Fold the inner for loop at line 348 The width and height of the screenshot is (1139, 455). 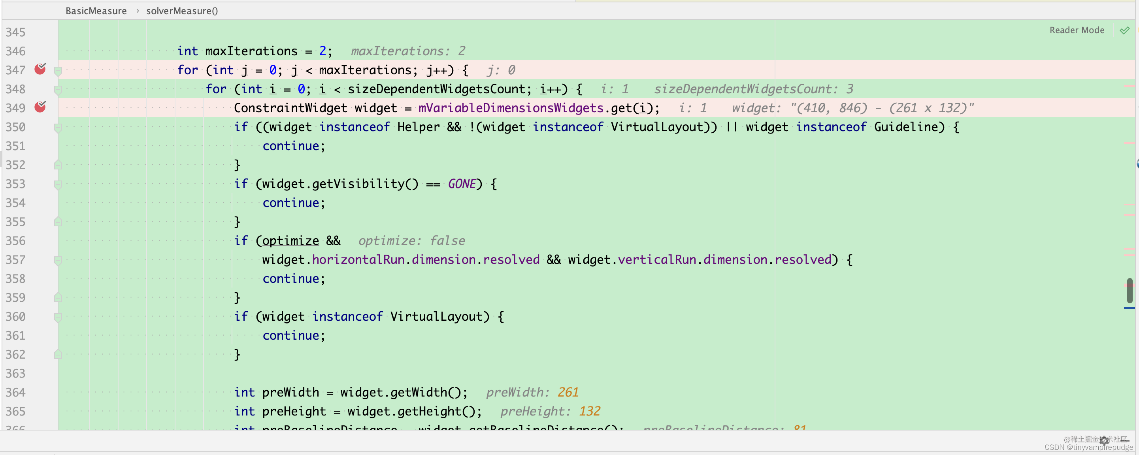pos(58,90)
